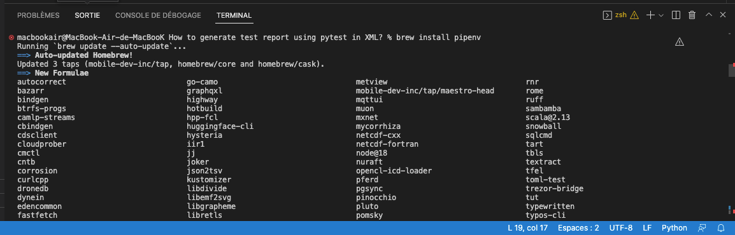Click the red error decoration beside prompt
735x235 pixels.
(x=11, y=37)
